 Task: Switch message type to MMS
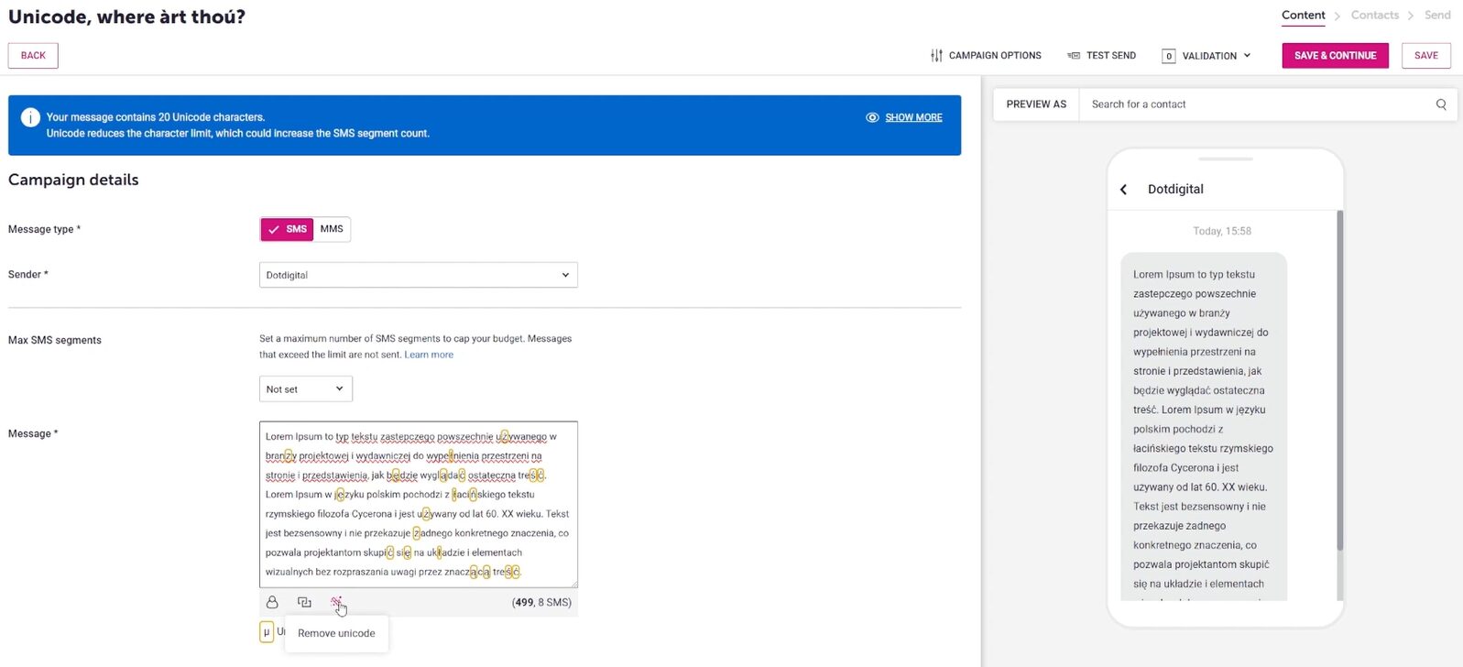click(332, 229)
